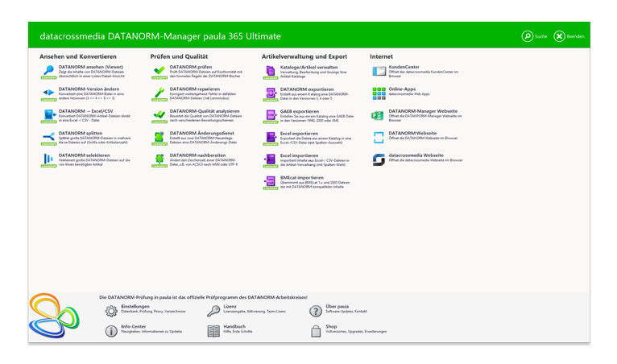Click the Excel importieren icon
This screenshot has width=617, height=364.
pyautogui.click(x=271, y=159)
